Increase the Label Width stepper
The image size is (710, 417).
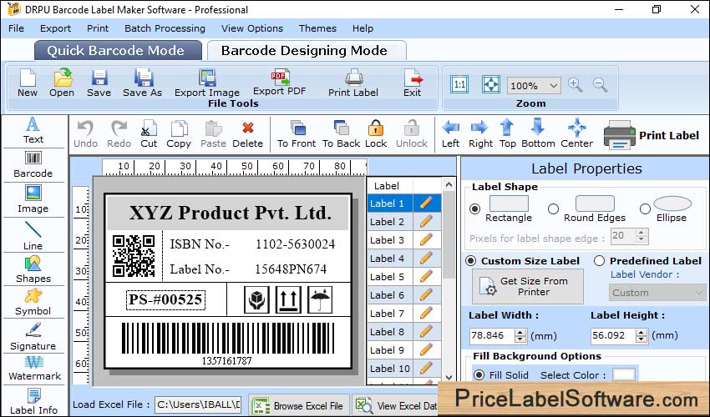pos(520,331)
